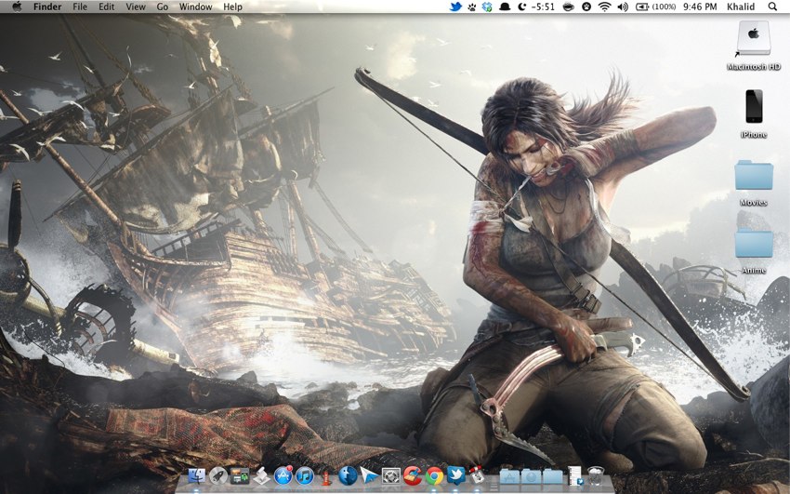Open Finder from the Dock
The image size is (790, 494).
tap(196, 475)
